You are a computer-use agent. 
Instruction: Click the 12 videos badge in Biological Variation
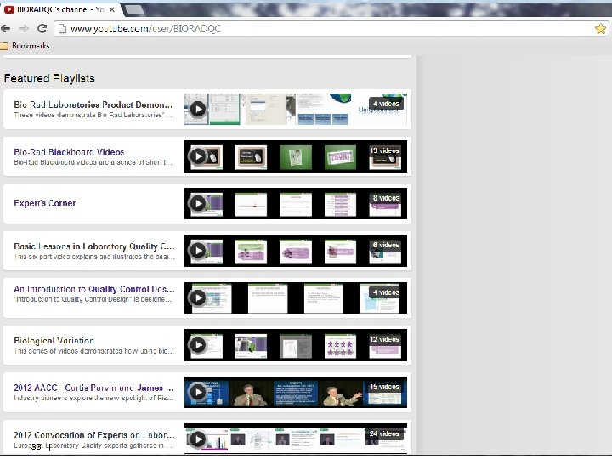tap(384, 339)
